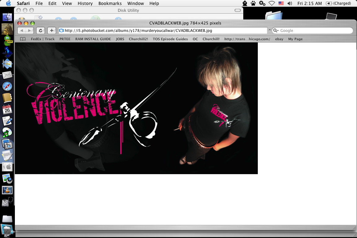Open the My Page bookmark
Screen dimensions: 357x238
295,39
